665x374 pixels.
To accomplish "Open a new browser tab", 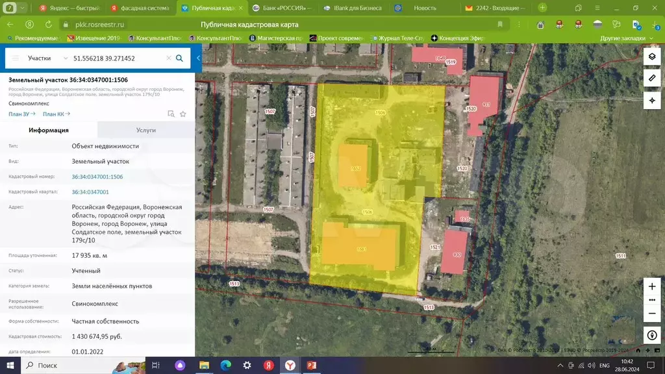I will [542, 8].
